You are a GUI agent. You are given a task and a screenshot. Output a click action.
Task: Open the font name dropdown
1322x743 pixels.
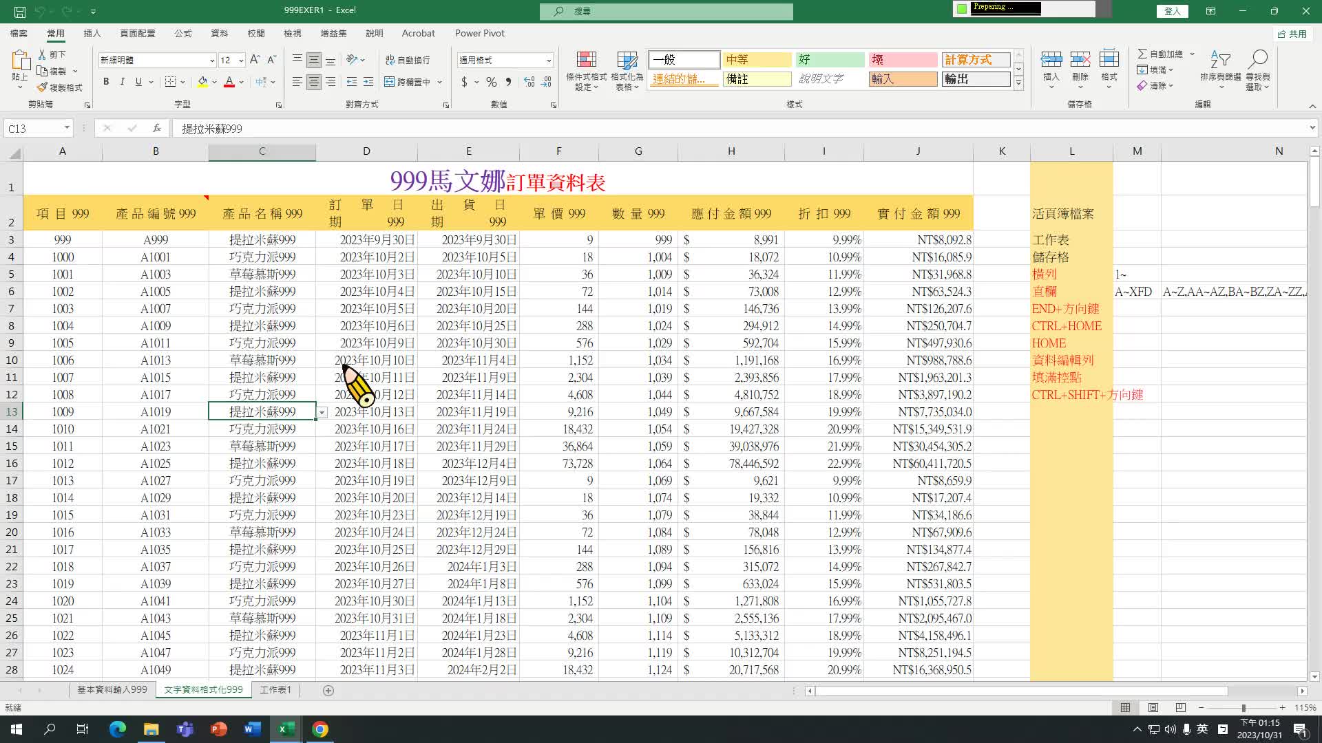click(211, 61)
